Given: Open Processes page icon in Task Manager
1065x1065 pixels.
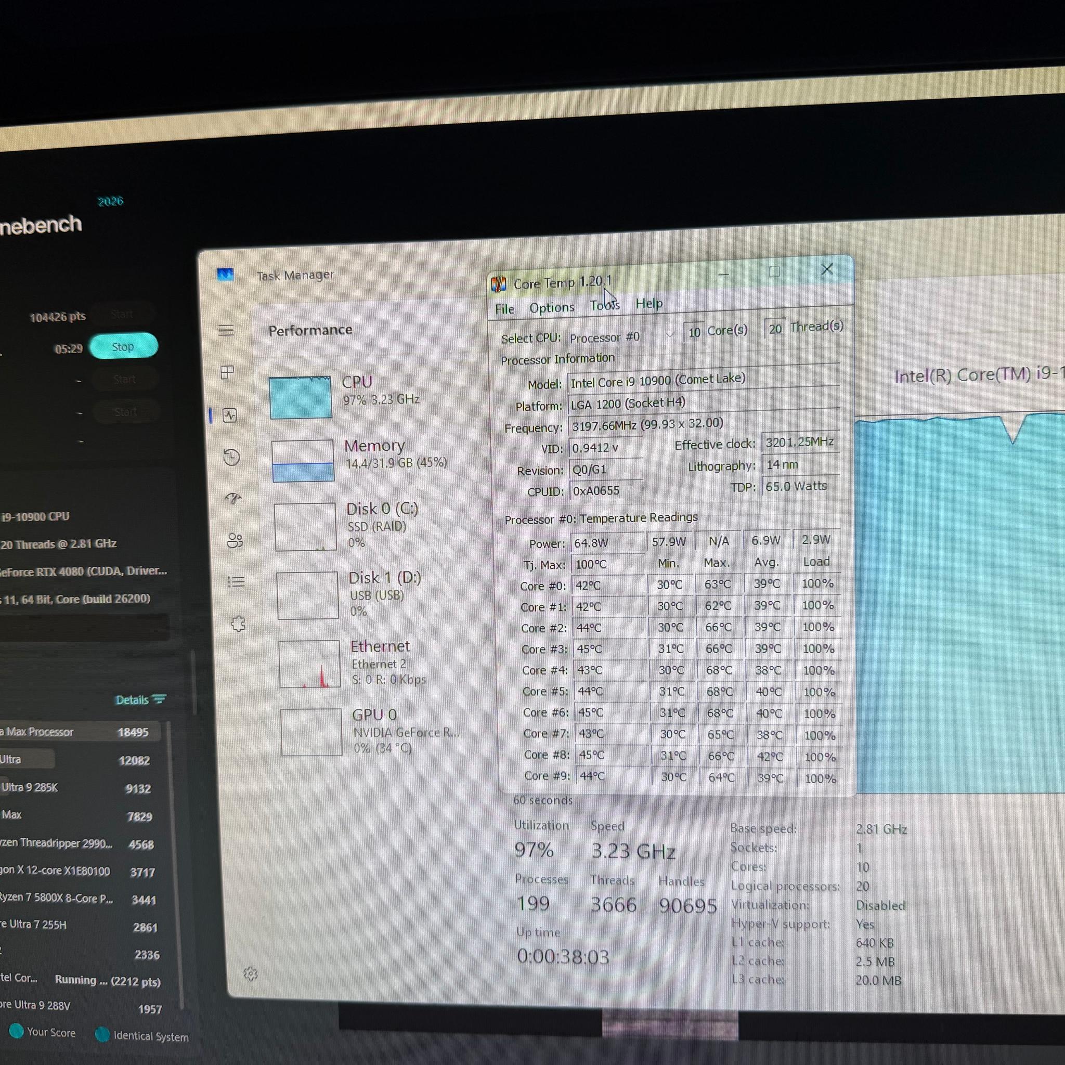Looking at the screenshot, I should point(227,372).
